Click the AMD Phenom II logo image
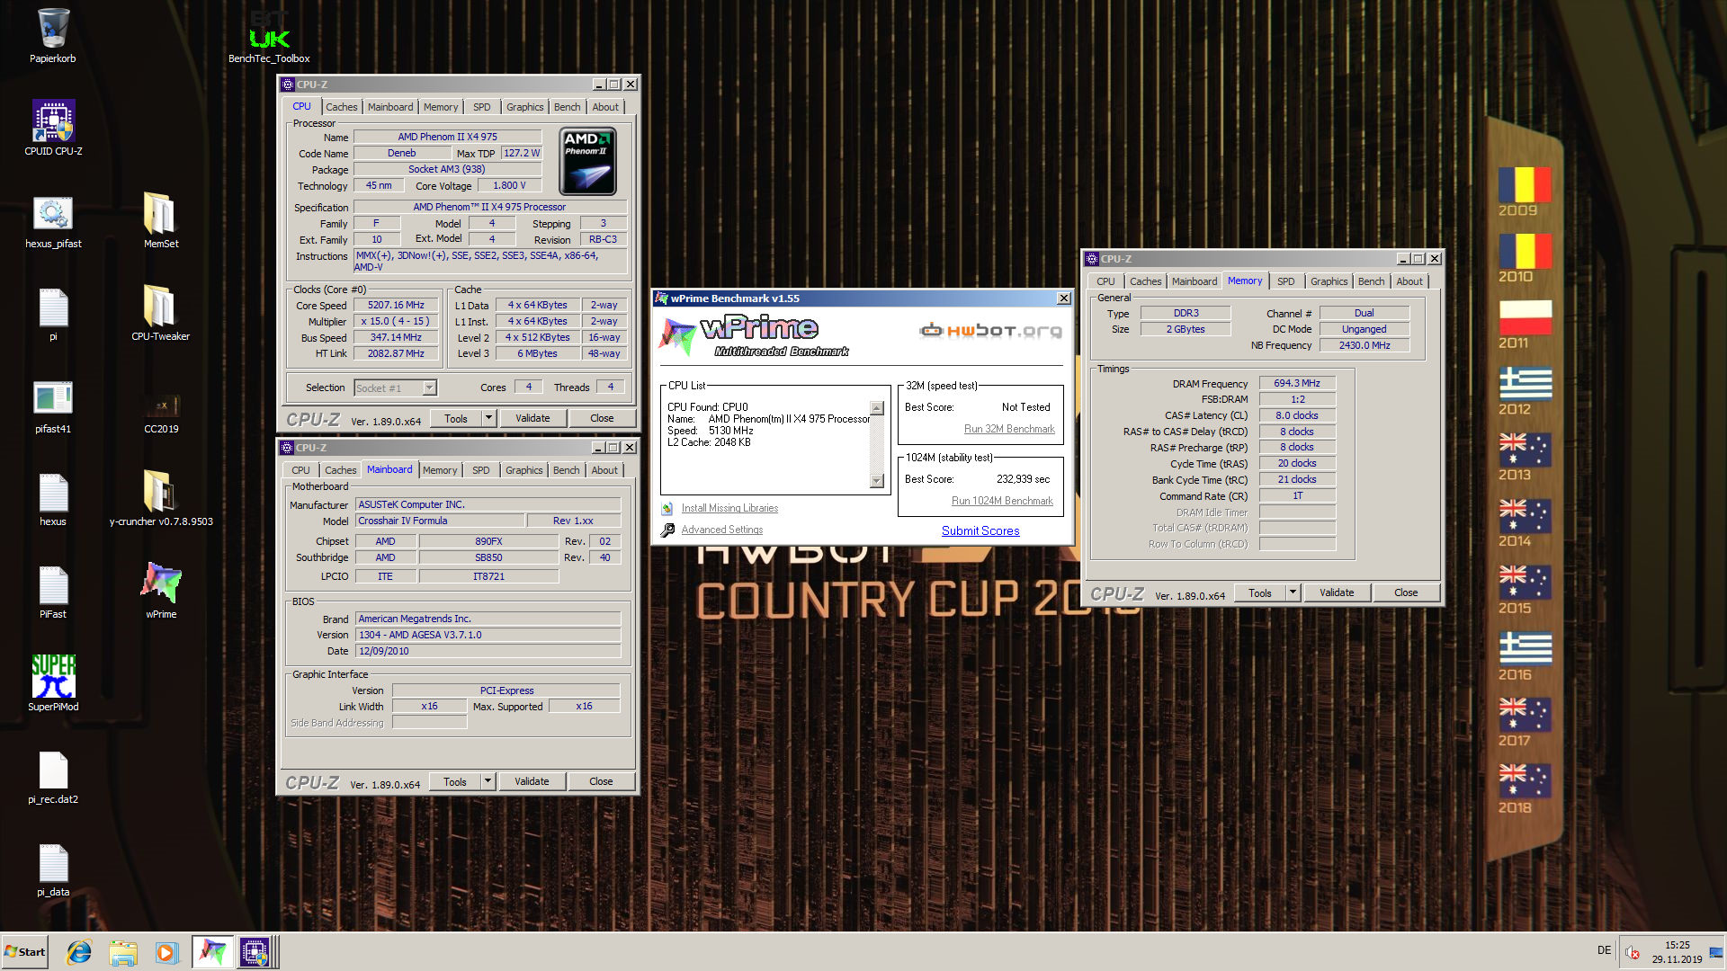Image resolution: width=1727 pixels, height=971 pixels. [588, 161]
